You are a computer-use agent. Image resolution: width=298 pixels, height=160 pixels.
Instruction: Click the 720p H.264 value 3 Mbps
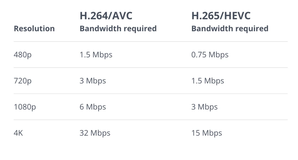pos(93,81)
